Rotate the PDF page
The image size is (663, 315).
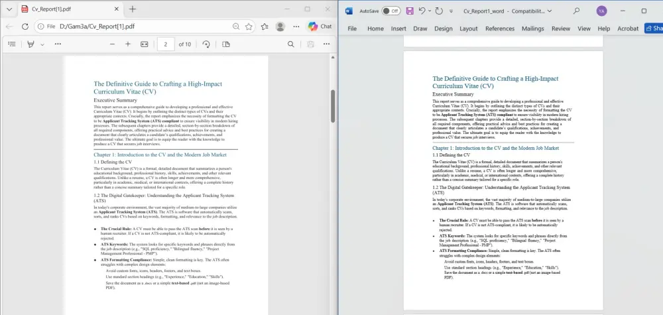pos(206,44)
